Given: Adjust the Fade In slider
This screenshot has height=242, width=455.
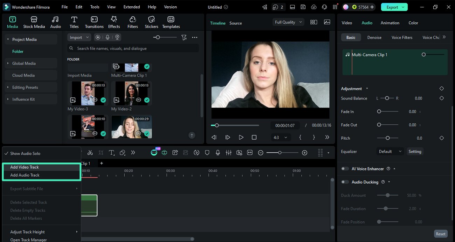Looking at the screenshot, I should pyautogui.click(x=388, y=111).
